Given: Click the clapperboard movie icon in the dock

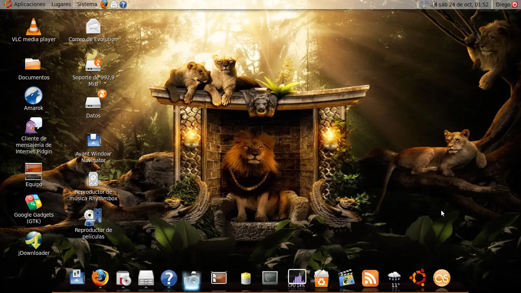Looking at the screenshot, I should point(346,278).
